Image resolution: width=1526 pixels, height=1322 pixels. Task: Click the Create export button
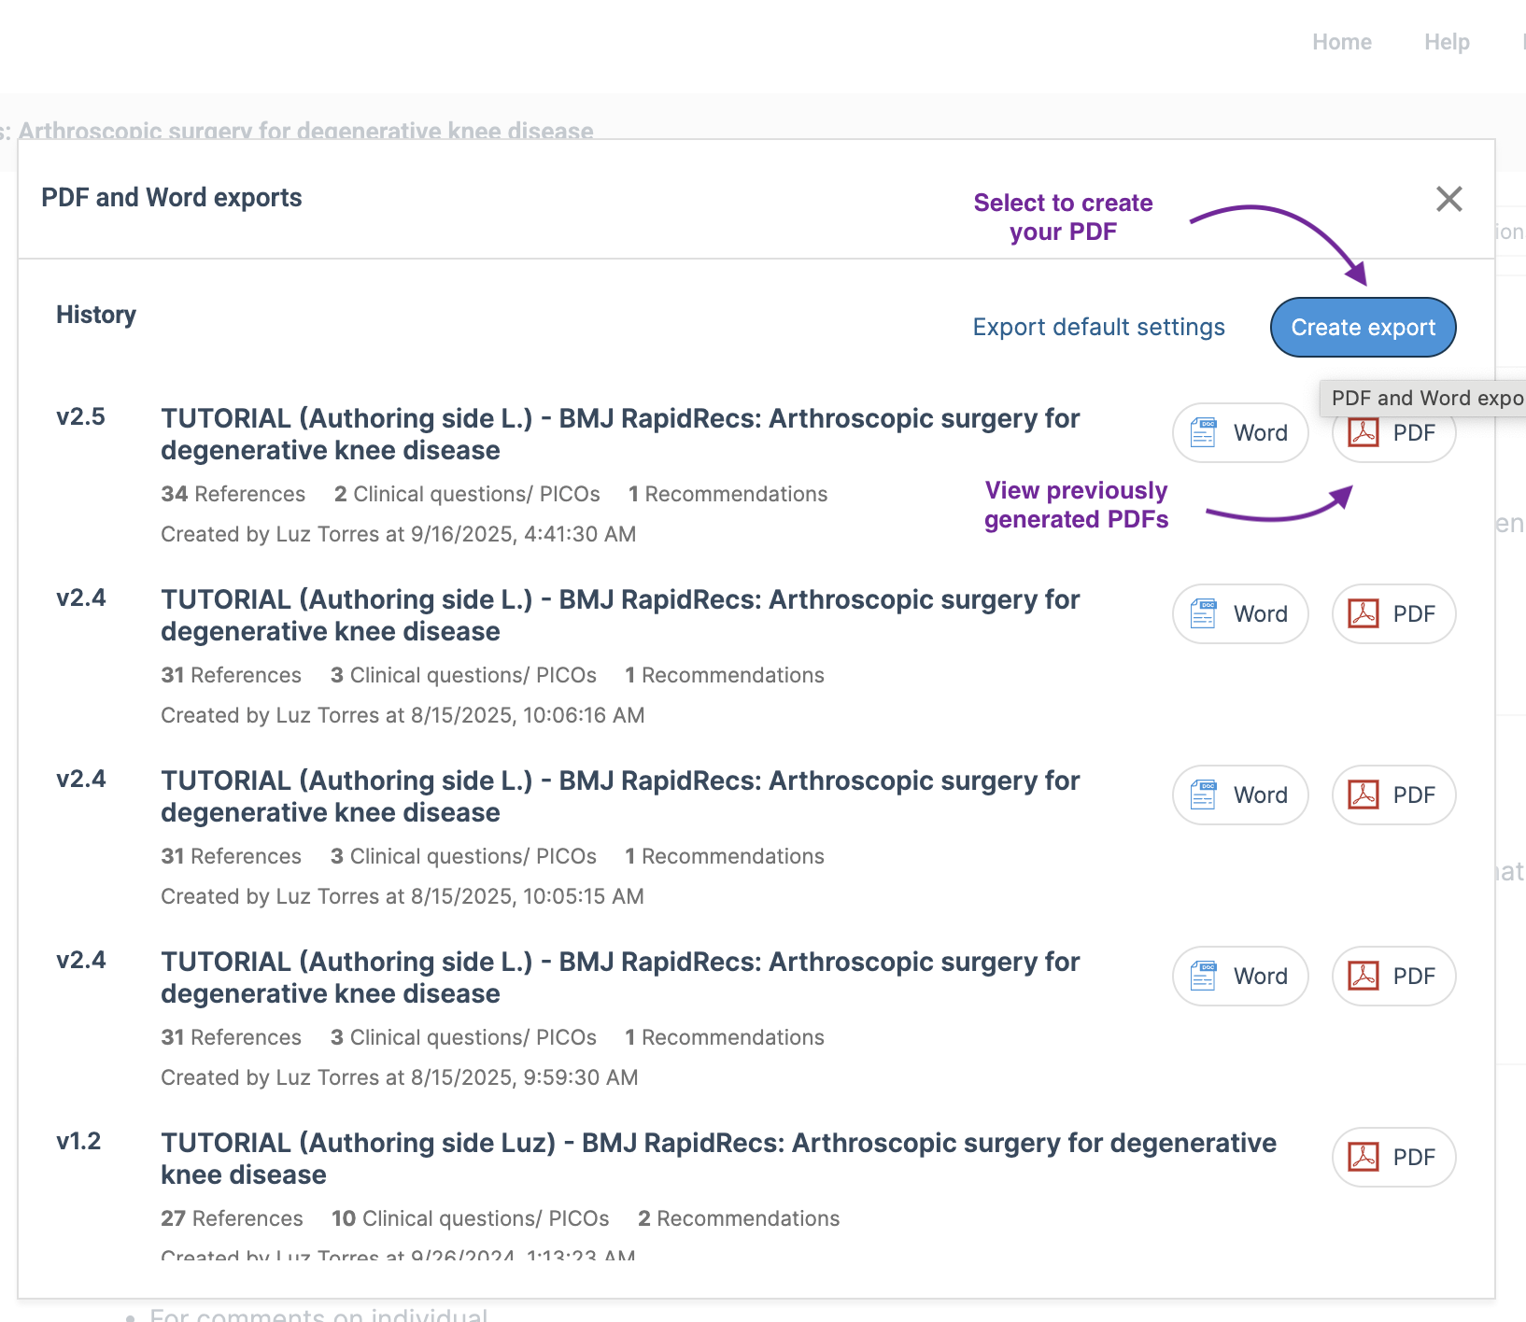click(1363, 328)
